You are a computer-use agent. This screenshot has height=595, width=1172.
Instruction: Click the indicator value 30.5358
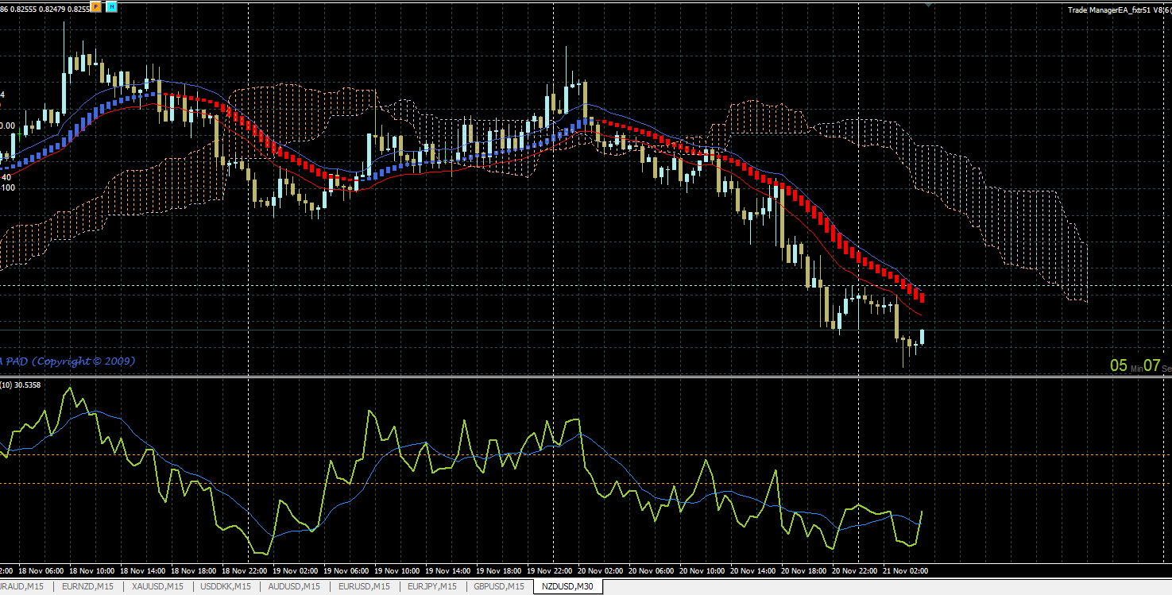click(x=27, y=384)
